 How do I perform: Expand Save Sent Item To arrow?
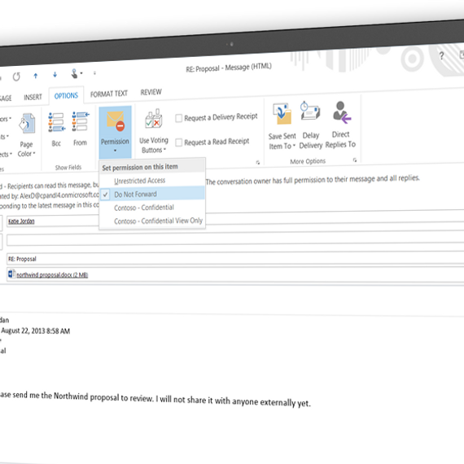[x=294, y=145]
